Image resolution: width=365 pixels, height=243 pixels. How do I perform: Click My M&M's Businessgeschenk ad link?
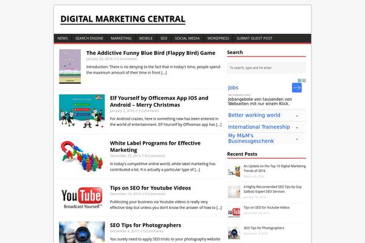coord(251,139)
